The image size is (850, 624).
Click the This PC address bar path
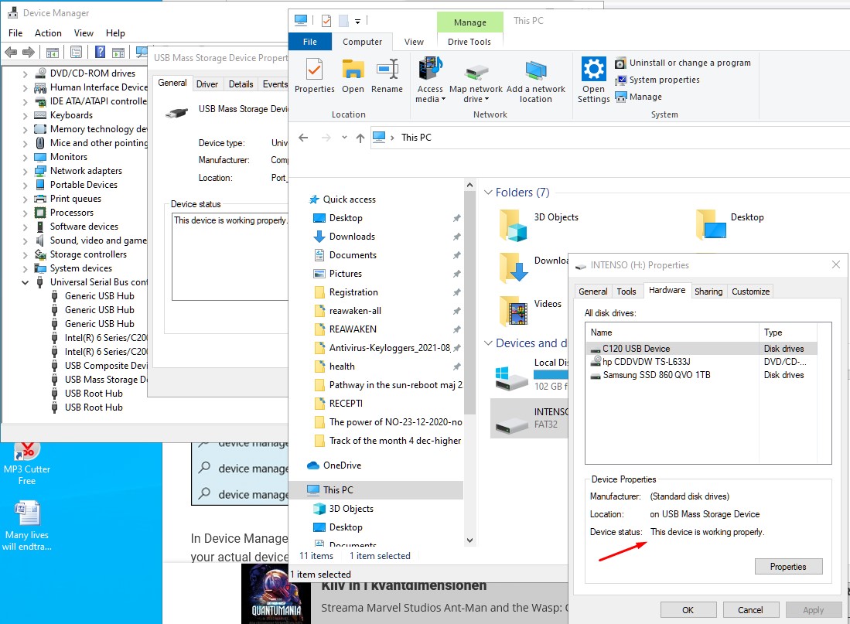[416, 138]
